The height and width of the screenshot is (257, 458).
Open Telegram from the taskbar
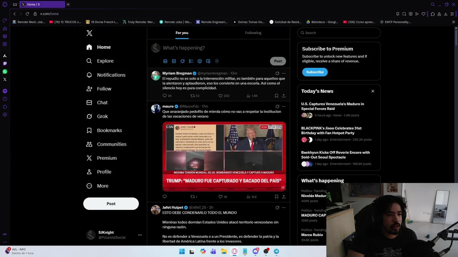pyautogui.click(x=276, y=251)
